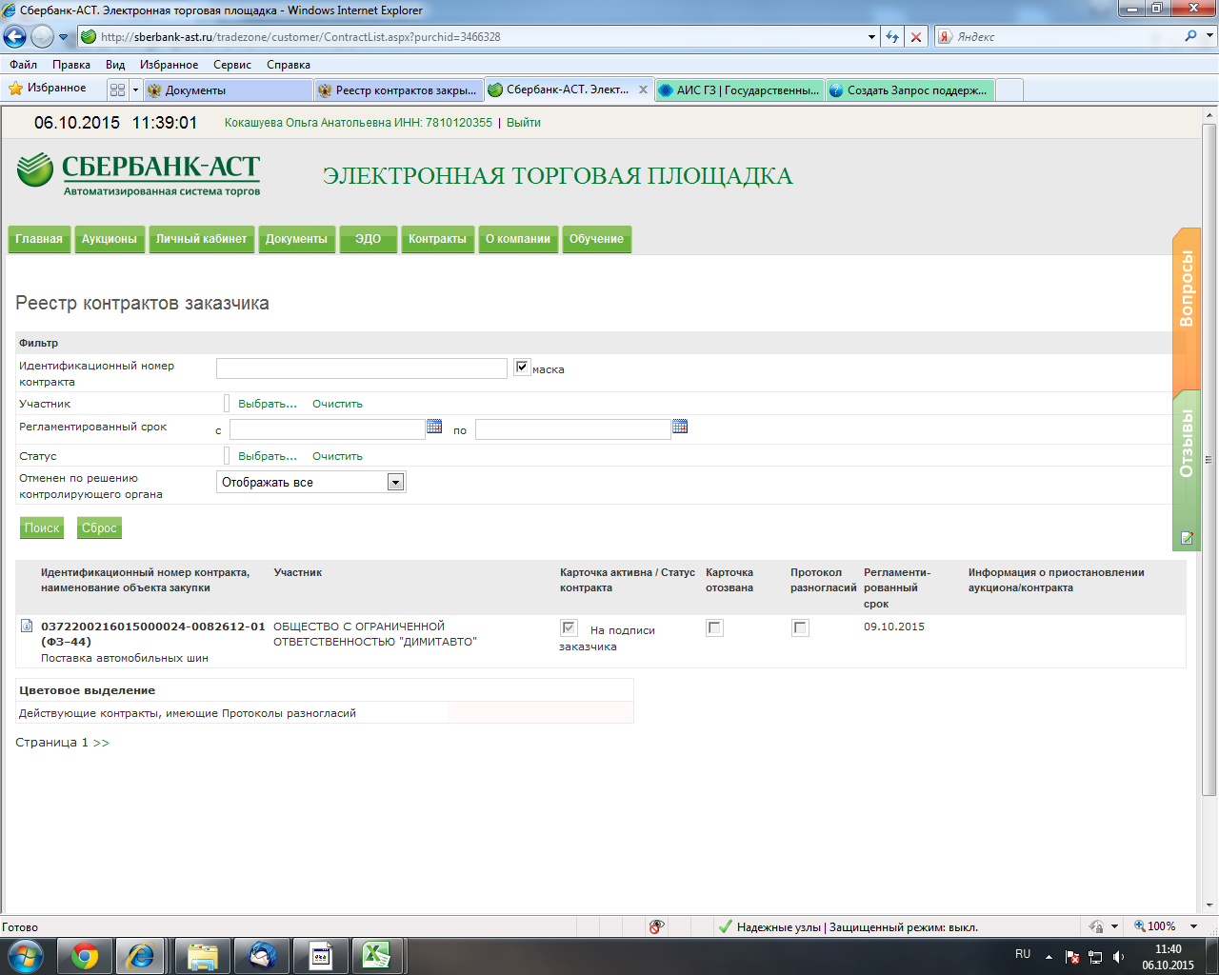Switch to the Реестр контрактов закры... browser tab
The image size is (1219, 975).
pos(398,90)
